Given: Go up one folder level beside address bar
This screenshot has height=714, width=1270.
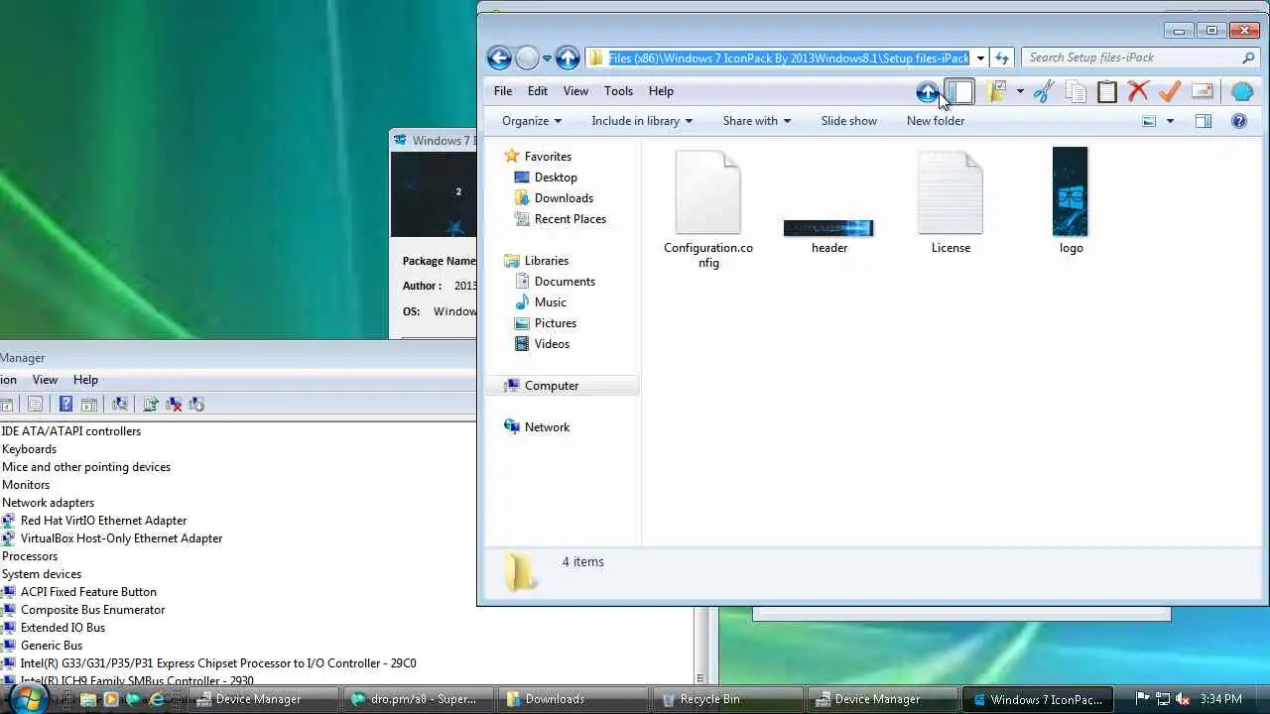Looking at the screenshot, I should pos(568,58).
